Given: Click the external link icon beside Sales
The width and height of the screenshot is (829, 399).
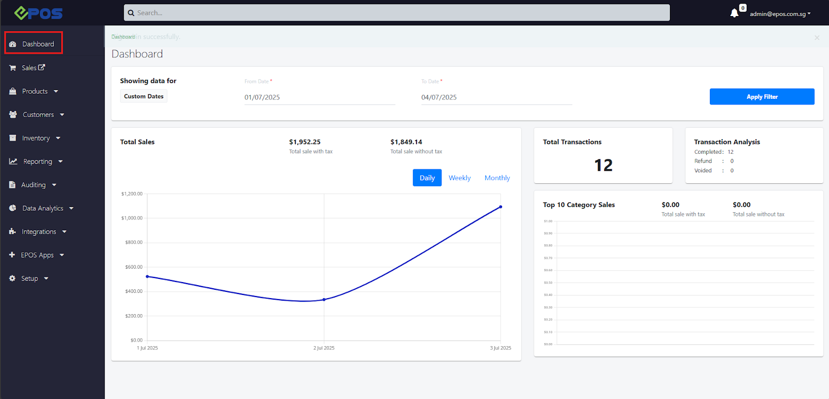Looking at the screenshot, I should pos(41,67).
